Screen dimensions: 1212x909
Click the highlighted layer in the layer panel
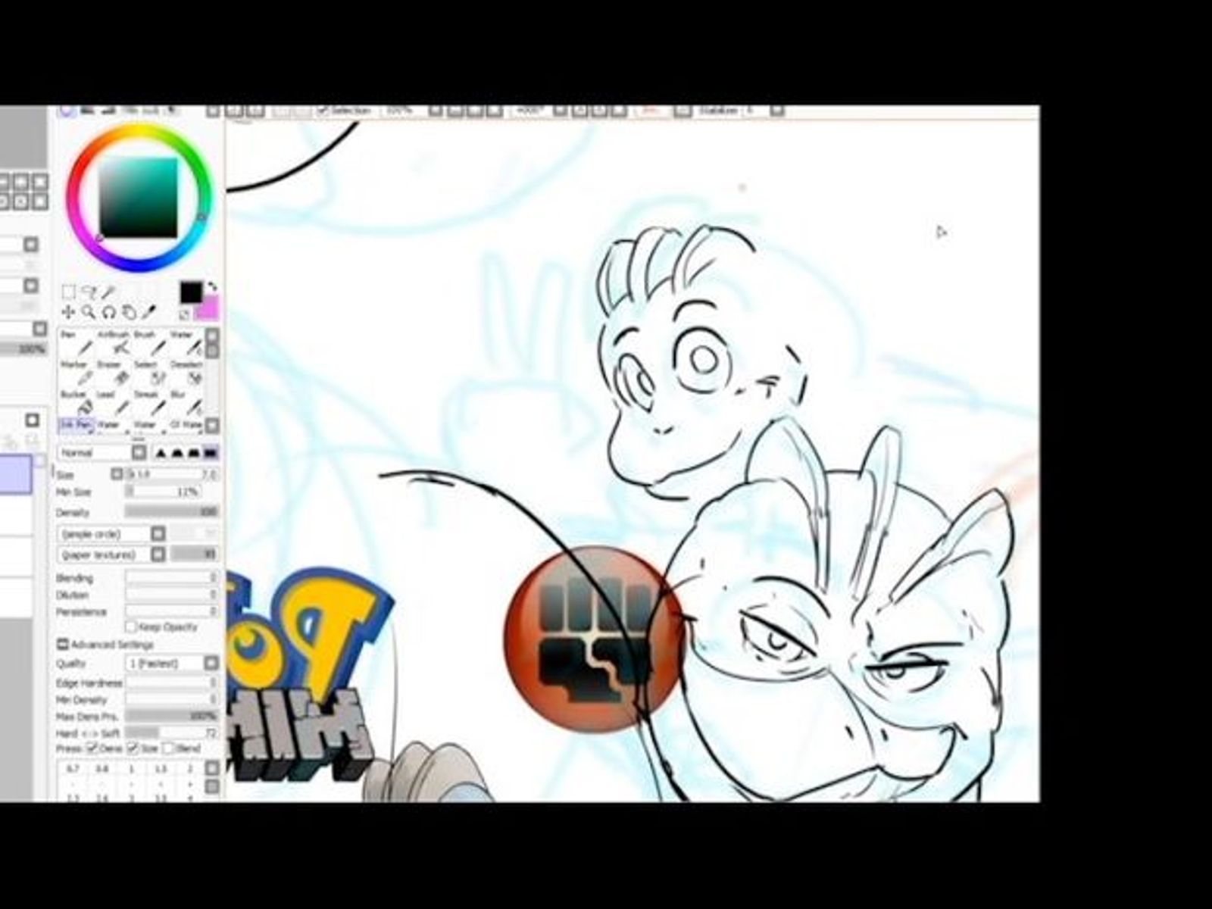pyautogui.click(x=16, y=474)
